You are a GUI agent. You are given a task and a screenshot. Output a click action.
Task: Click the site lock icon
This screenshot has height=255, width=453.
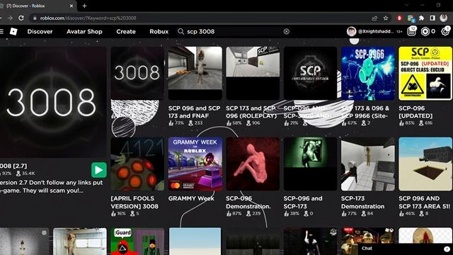[x=35, y=18]
